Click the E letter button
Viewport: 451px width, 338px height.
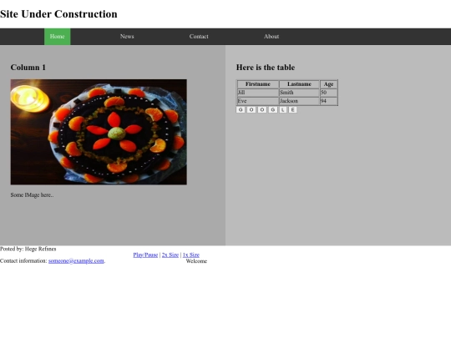pyautogui.click(x=292, y=110)
